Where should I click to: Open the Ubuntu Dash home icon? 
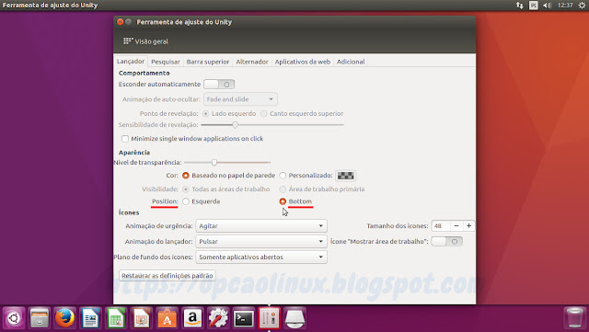[x=14, y=318]
